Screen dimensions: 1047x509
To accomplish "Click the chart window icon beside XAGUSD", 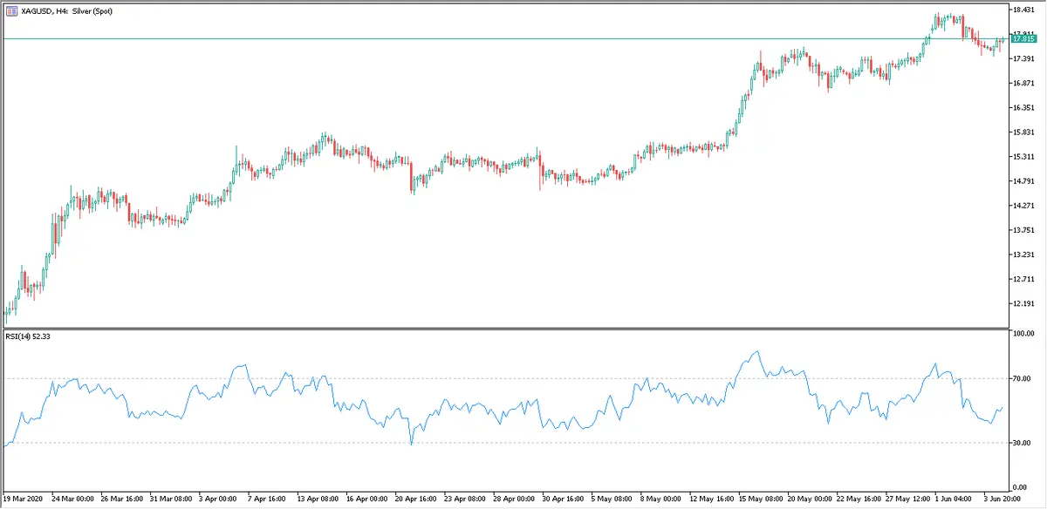I will pyautogui.click(x=10, y=10).
